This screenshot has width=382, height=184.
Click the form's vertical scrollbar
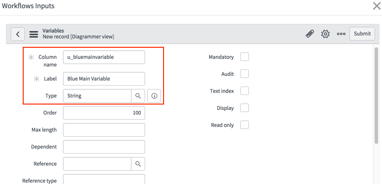point(376,95)
